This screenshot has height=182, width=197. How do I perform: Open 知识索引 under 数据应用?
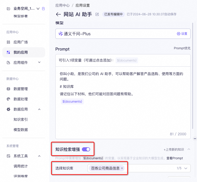[21, 119]
